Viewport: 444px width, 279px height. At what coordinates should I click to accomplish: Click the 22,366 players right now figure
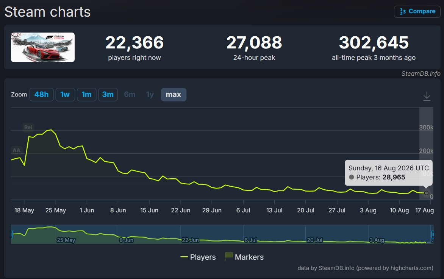(x=134, y=42)
